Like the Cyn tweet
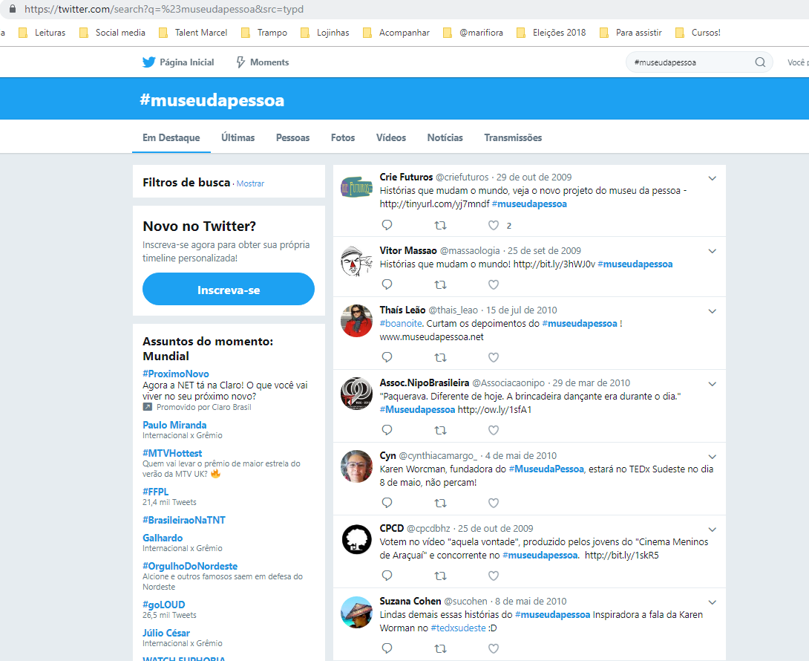Image resolution: width=809 pixels, height=661 pixels. (494, 503)
